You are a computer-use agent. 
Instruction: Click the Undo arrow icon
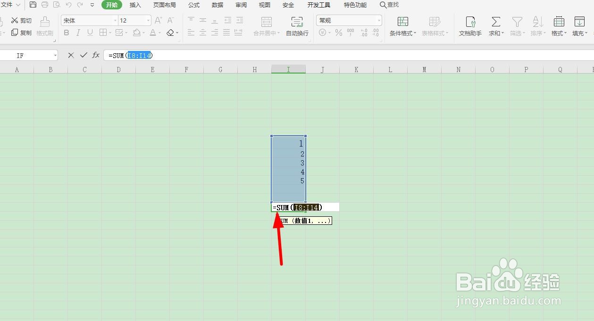coord(68,5)
